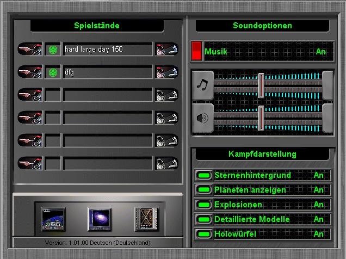Click the 'Version: 1.01.00 Deutsch (Deutschland)' text

[x=98, y=243]
